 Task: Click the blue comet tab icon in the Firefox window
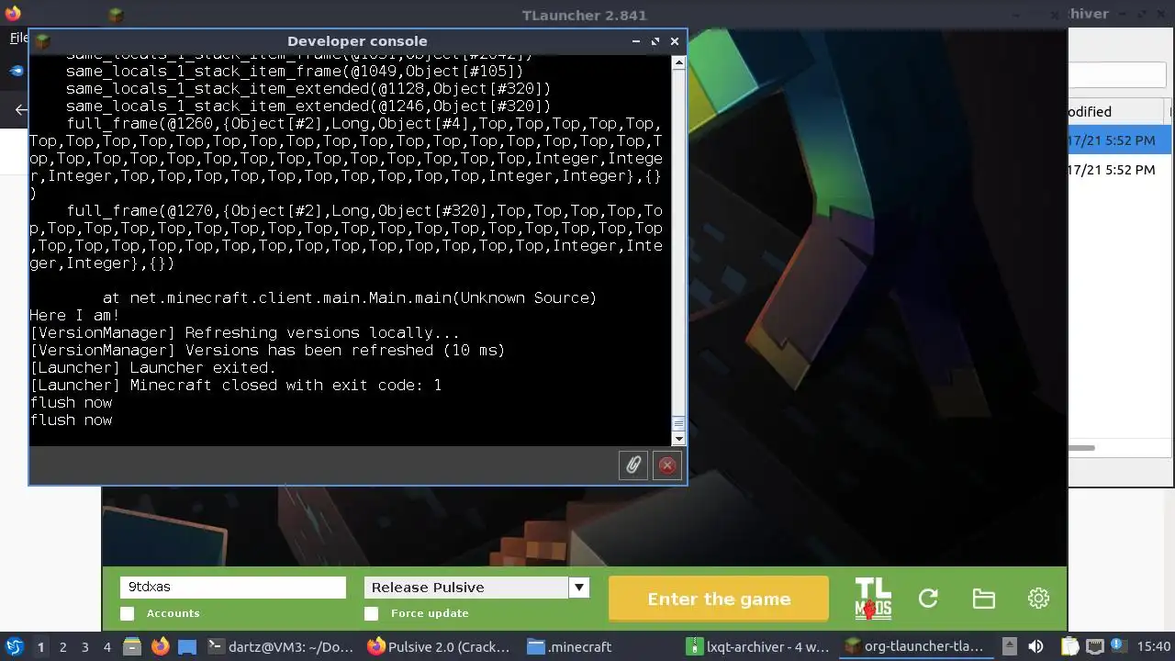pos(17,71)
